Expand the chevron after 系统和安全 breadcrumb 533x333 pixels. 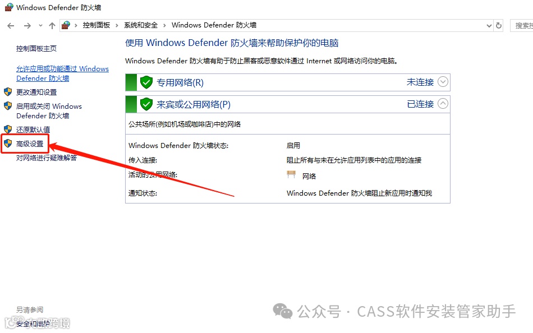[164, 25]
